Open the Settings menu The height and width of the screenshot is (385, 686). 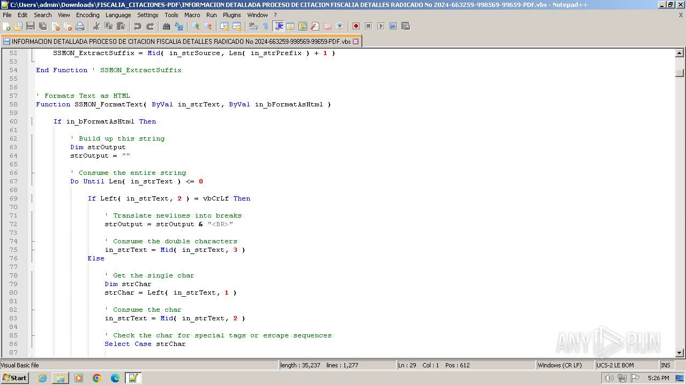[148, 15]
